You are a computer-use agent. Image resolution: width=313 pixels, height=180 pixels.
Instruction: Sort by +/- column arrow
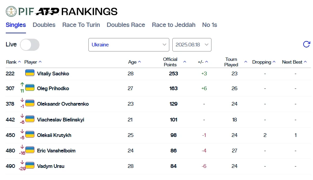pyautogui.click(x=207, y=62)
